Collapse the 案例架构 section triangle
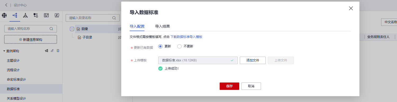 [x=4, y=51]
